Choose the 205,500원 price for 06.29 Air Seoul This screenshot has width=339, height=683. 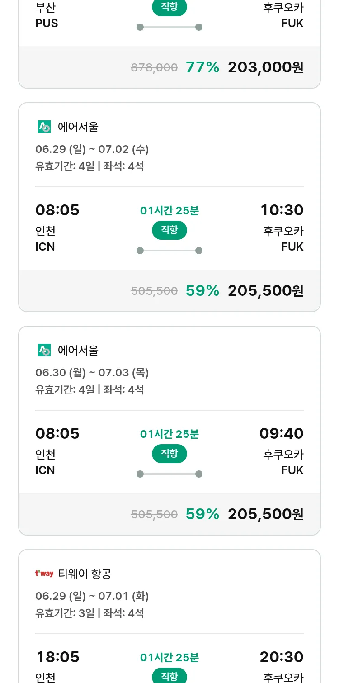tap(266, 291)
